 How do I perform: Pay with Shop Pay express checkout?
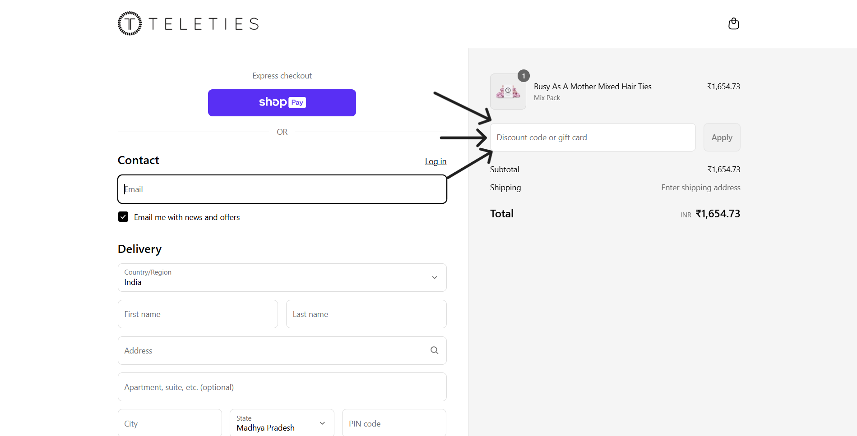(x=282, y=103)
